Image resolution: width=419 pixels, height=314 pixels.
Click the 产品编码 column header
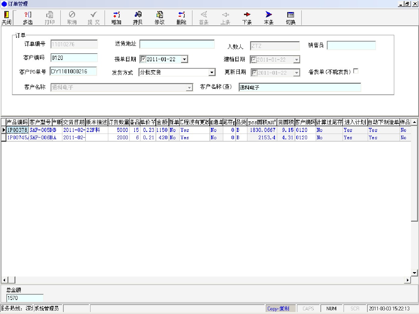coord(17,122)
